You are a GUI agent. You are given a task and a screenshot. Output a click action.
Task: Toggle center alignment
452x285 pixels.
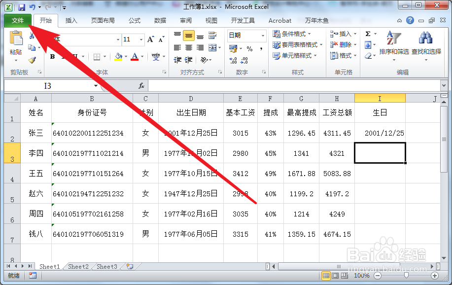188,47
